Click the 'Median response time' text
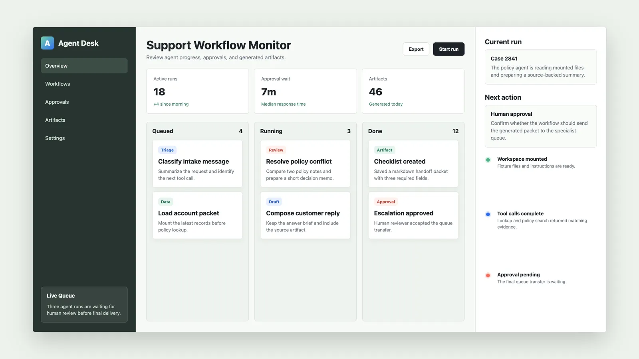The height and width of the screenshot is (359, 639). pyautogui.click(x=284, y=104)
